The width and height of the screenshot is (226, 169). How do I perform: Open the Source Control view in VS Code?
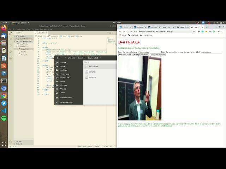[x=11, y=46]
